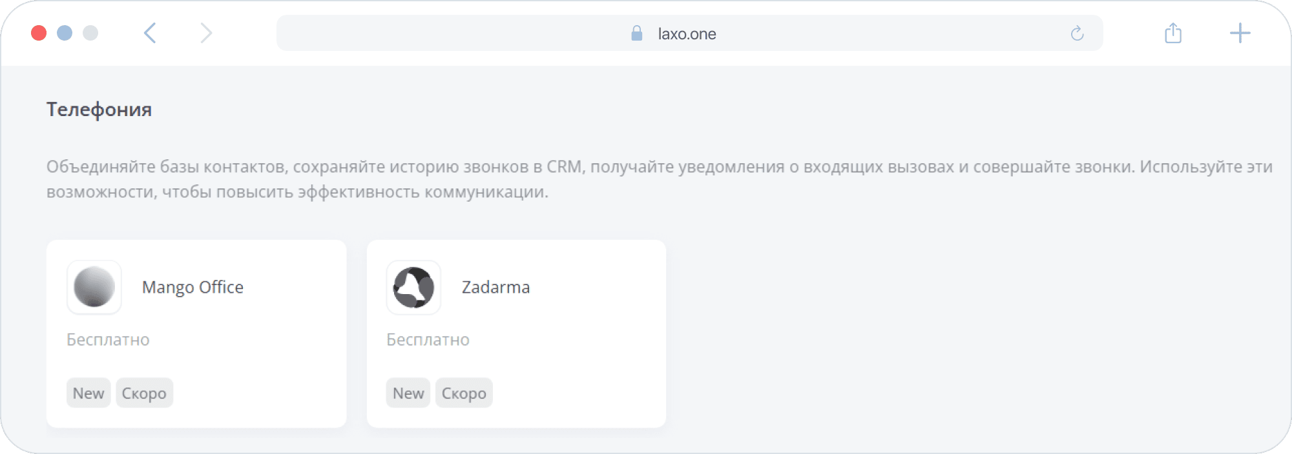The height and width of the screenshot is (454, 1292).
Task: Click Бесплатно label under Zadarma
Action: point(428,340)
